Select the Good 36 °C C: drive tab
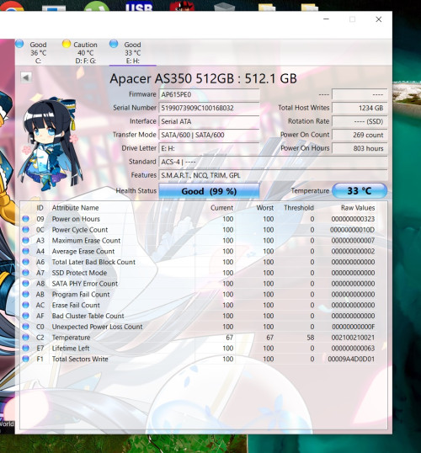This screenshot has height=453, width=421. pyautogui.click(x=31, y=52)
